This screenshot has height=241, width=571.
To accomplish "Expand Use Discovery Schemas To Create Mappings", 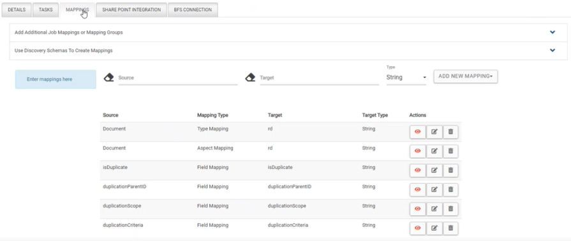I will [x=552, y=50].
